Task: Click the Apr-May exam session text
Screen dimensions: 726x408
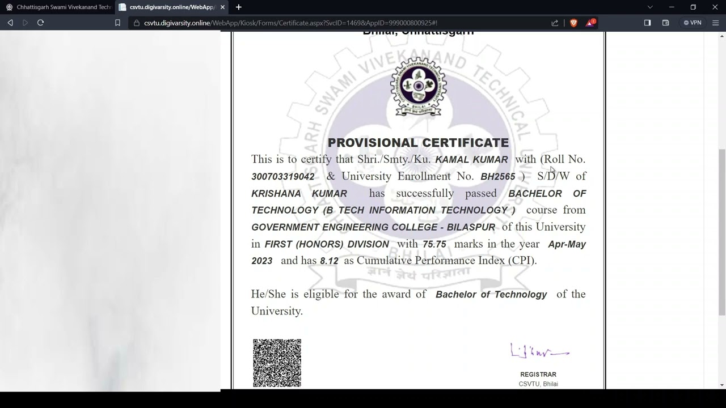Action: coord(567,244)
